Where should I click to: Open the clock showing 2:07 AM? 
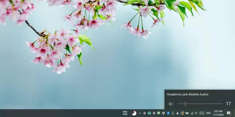218,113
